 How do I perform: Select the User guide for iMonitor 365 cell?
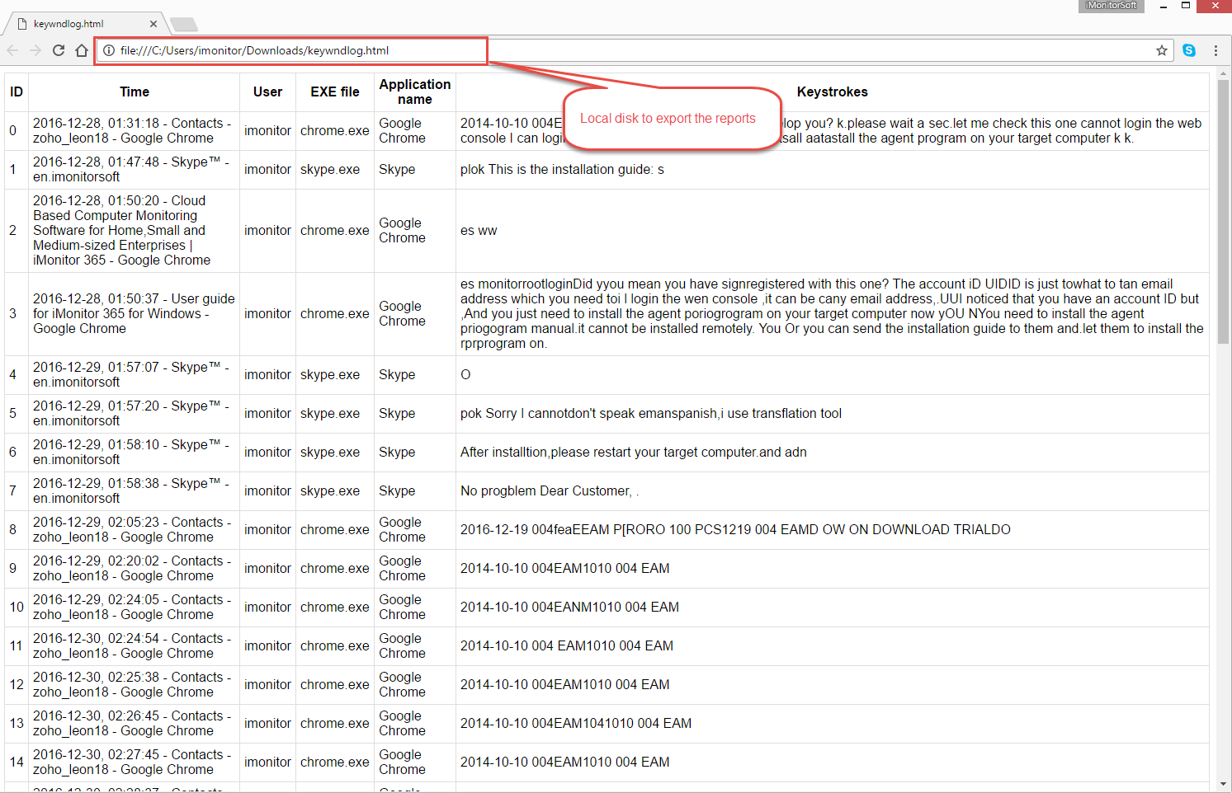[x=135, y=313]
